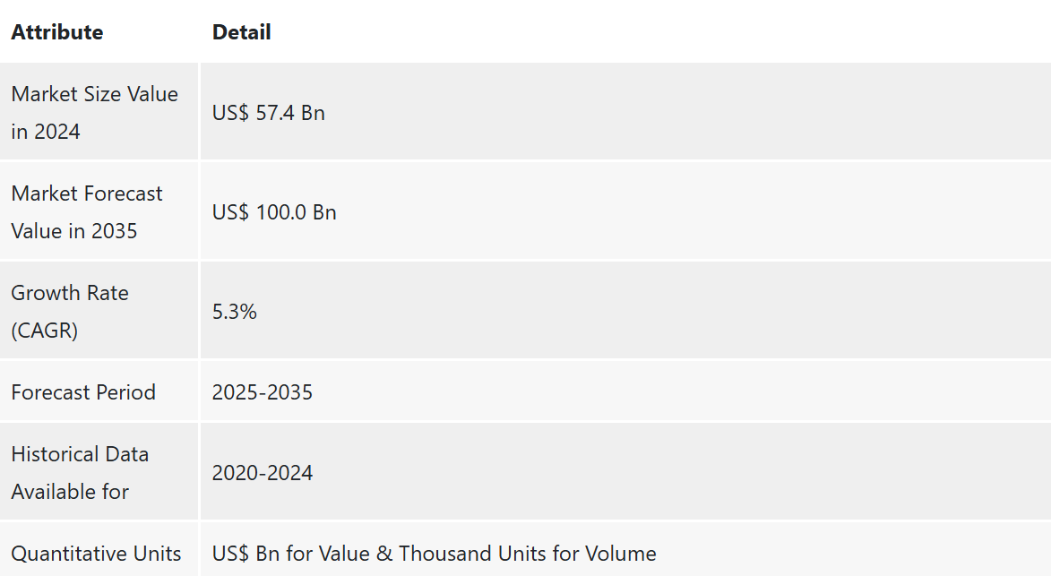Click the 2025-2035 forecast period value
The height and width of the screenshot is (576, 1051).
click(x=263, y=391)
